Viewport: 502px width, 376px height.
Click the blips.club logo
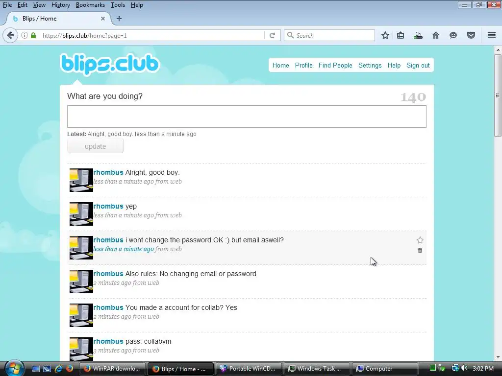pyautogui.click(x=109, y=64)
